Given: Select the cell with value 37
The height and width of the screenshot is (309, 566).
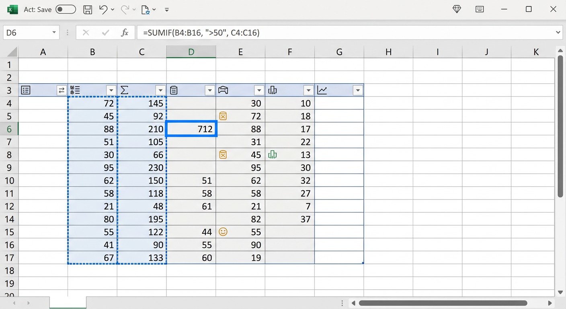Looking at the screenshot, I should point(289,219).
